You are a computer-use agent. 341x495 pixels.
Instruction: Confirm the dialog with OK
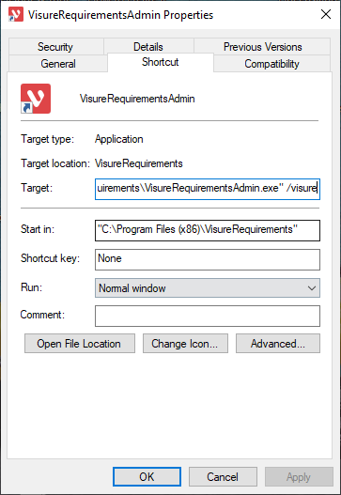pos(147,477)
